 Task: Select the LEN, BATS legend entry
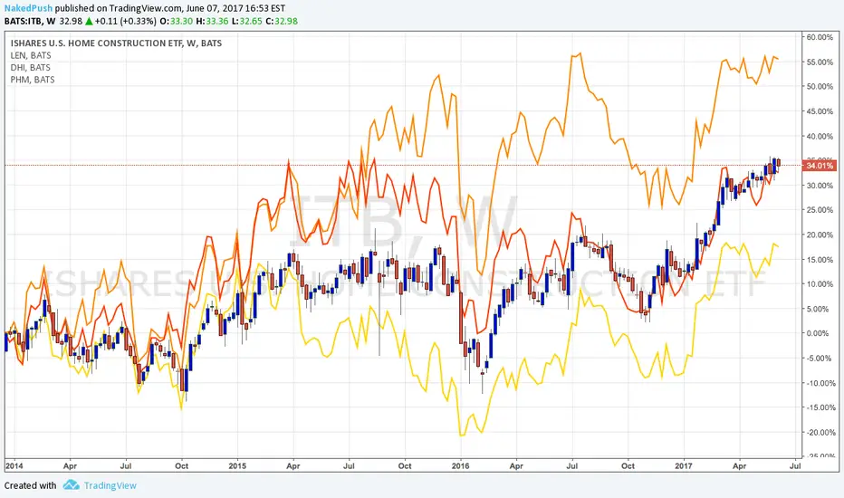click(x=31, y=55)
